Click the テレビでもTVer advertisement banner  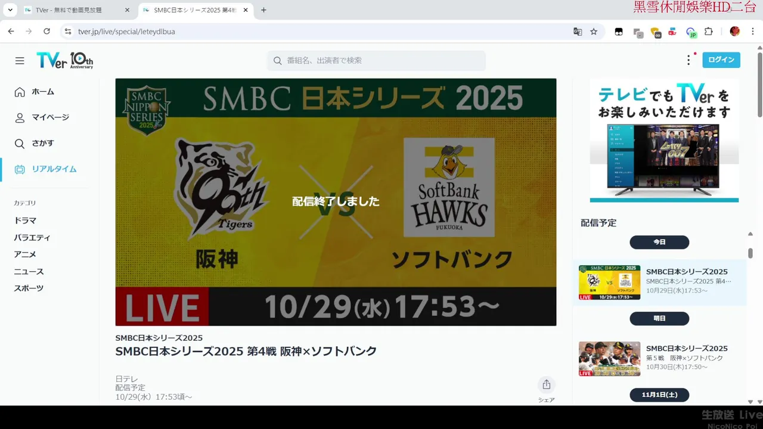(664, 141)
